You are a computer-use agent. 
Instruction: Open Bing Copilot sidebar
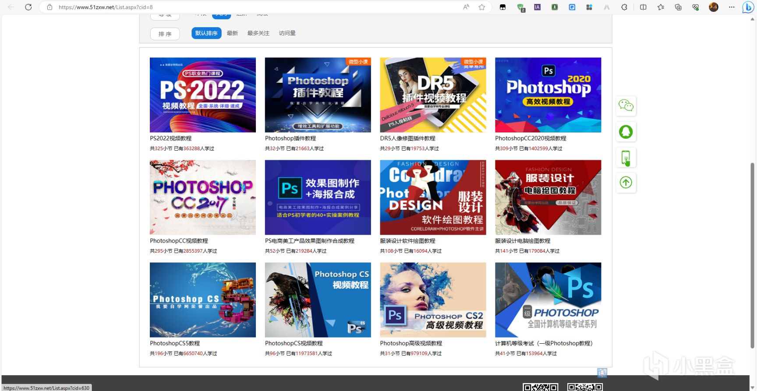click(x=748, y=7)
